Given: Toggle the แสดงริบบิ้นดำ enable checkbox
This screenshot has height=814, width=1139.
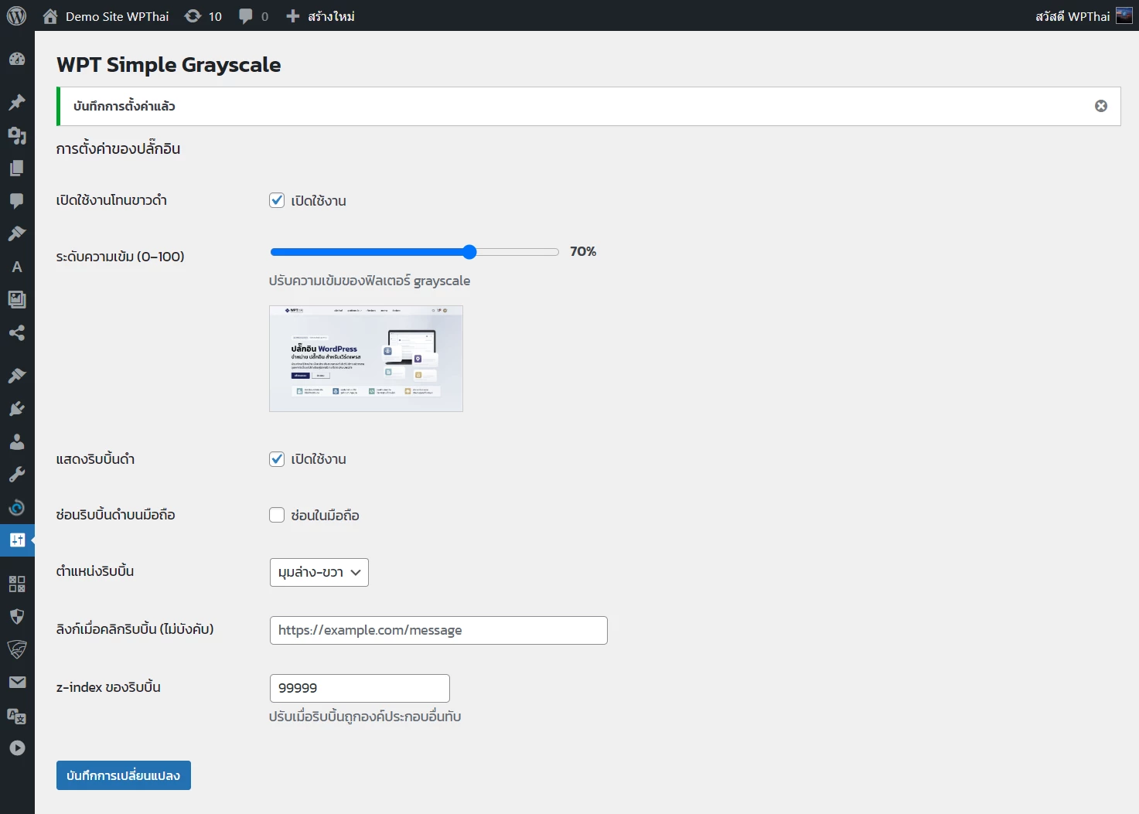Looking at the screenshot, I should (277, 458).
